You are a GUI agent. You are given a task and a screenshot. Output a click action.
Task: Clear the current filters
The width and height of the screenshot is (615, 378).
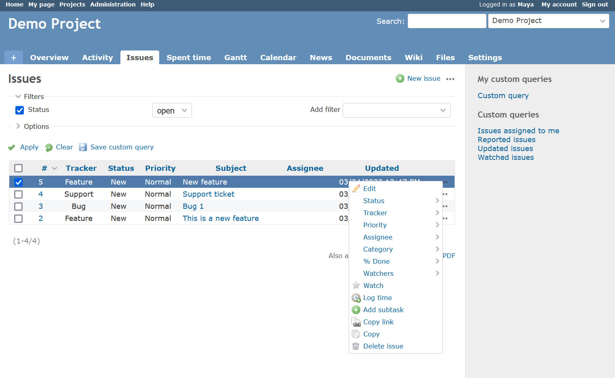click(64, 147)
